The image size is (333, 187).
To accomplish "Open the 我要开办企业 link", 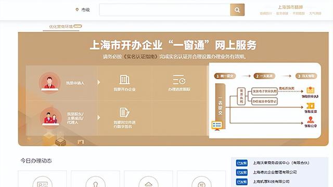I will click(x=125, y=89).
